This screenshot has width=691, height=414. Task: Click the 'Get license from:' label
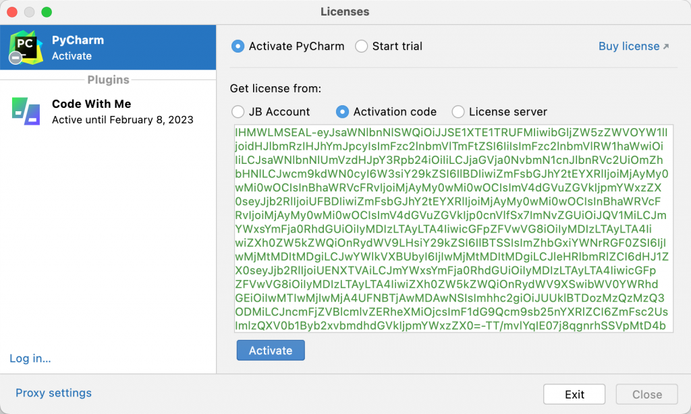[276, 88]
